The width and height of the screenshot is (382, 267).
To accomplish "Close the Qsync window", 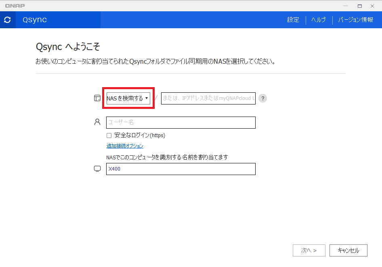I will tap(372, 6).
